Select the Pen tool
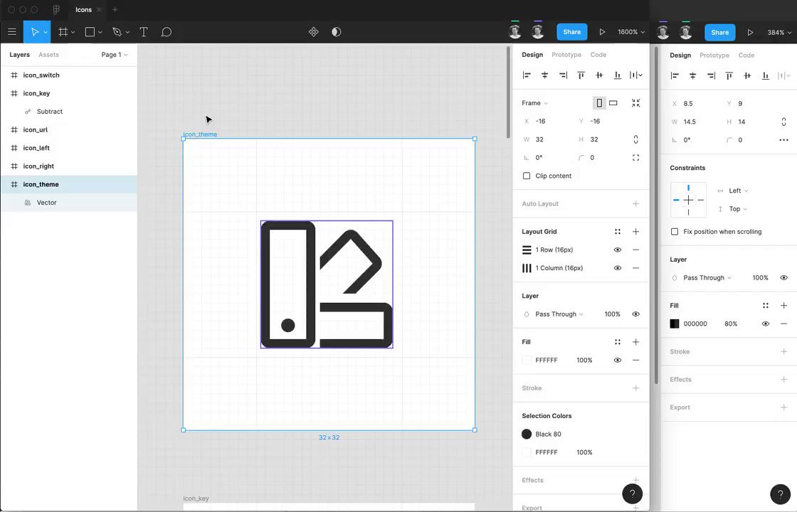Screen dimensions: 797x512 pos(117,32)
